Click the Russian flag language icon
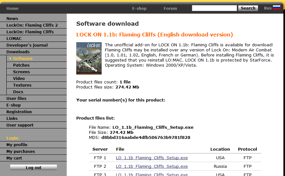 click(276, 8)
